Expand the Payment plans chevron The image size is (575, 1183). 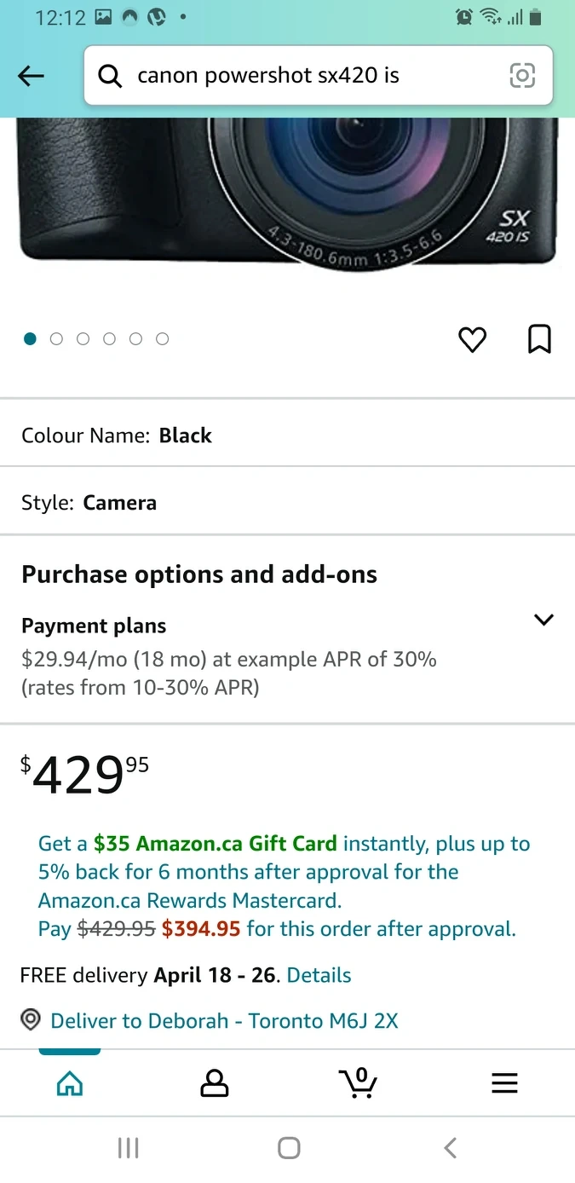[x=543, y=620]
